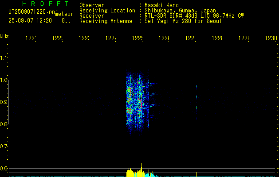Click the date stamp 25.09.07 12:20

30,21
